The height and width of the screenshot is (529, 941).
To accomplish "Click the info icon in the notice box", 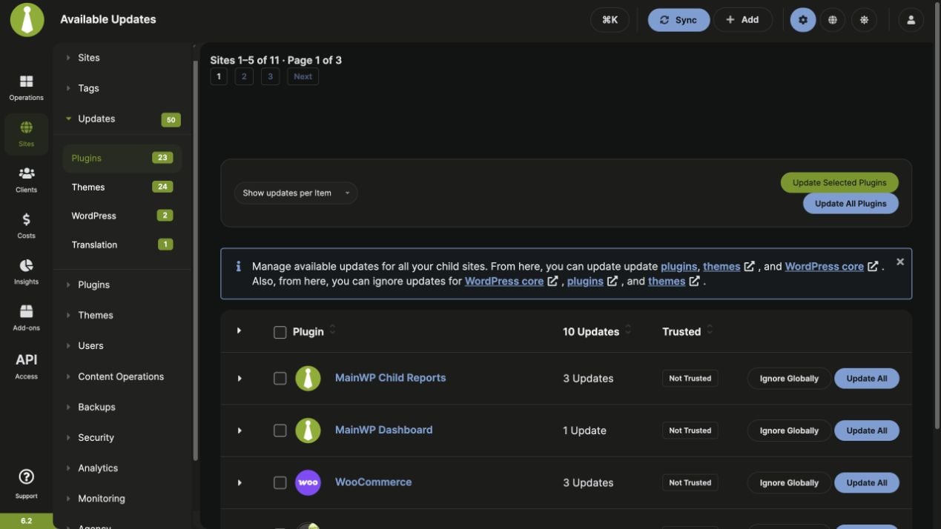I will tap(238, 266).
